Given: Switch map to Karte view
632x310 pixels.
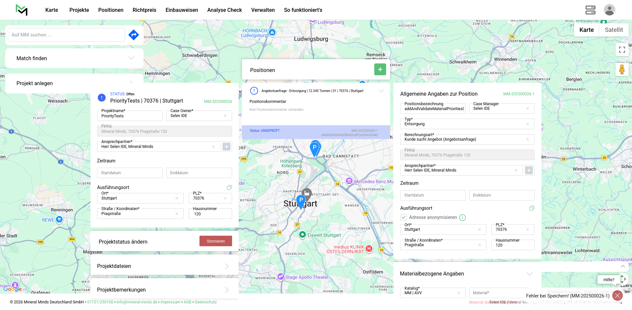Looking at the screenshot, I should [x=586, y=30].
